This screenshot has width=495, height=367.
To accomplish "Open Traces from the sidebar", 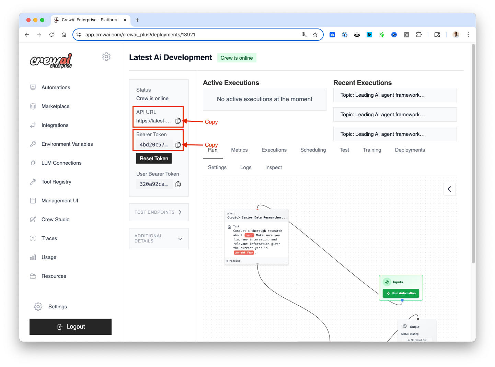I will 49,238.
